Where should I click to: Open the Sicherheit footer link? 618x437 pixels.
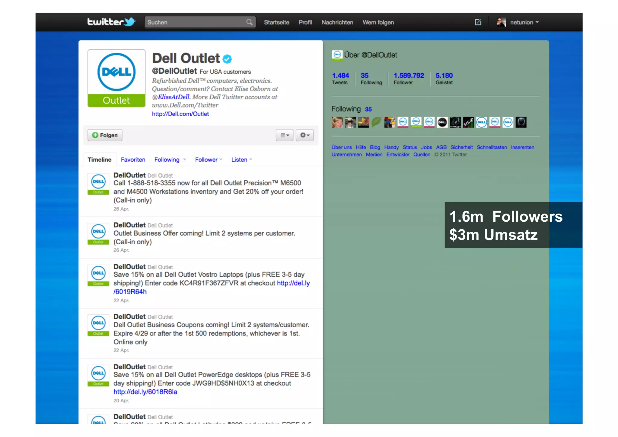[x=461, y=147]
